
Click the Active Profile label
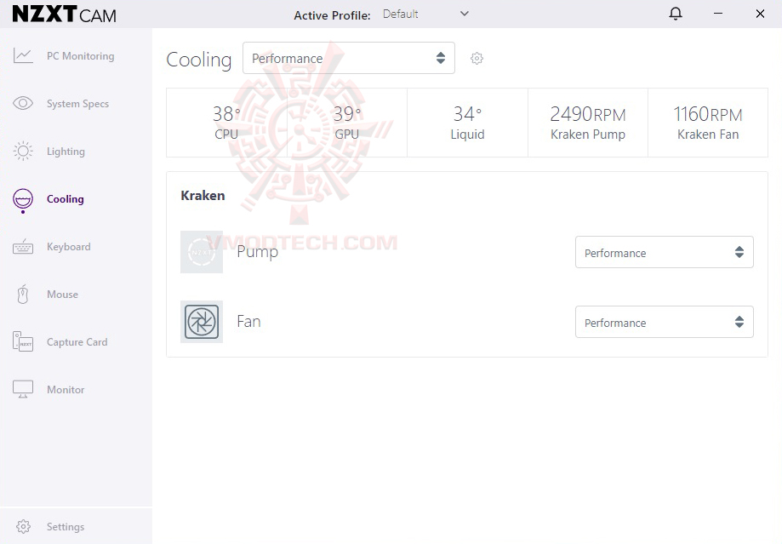point(332,15)
